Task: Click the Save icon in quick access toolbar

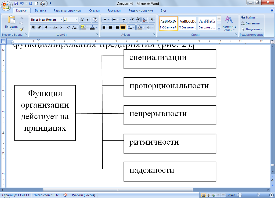Action: (x=16, y=3)
